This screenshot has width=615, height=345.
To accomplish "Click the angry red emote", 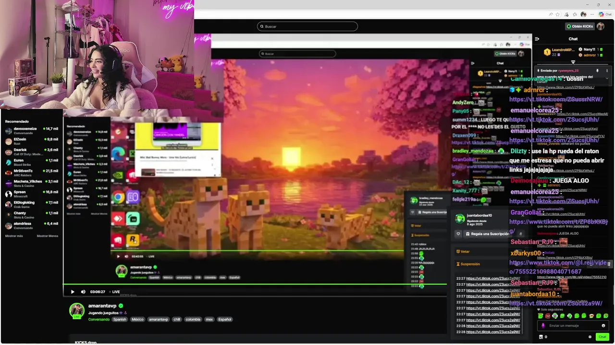I will (x=548, y=316).
